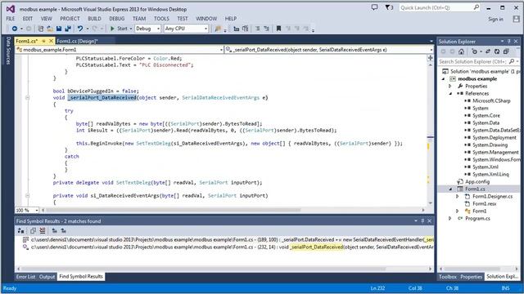Click the Collapse All icon in Solution Explorer
Screen dimensions: 524x294
[x=506, y=51]
